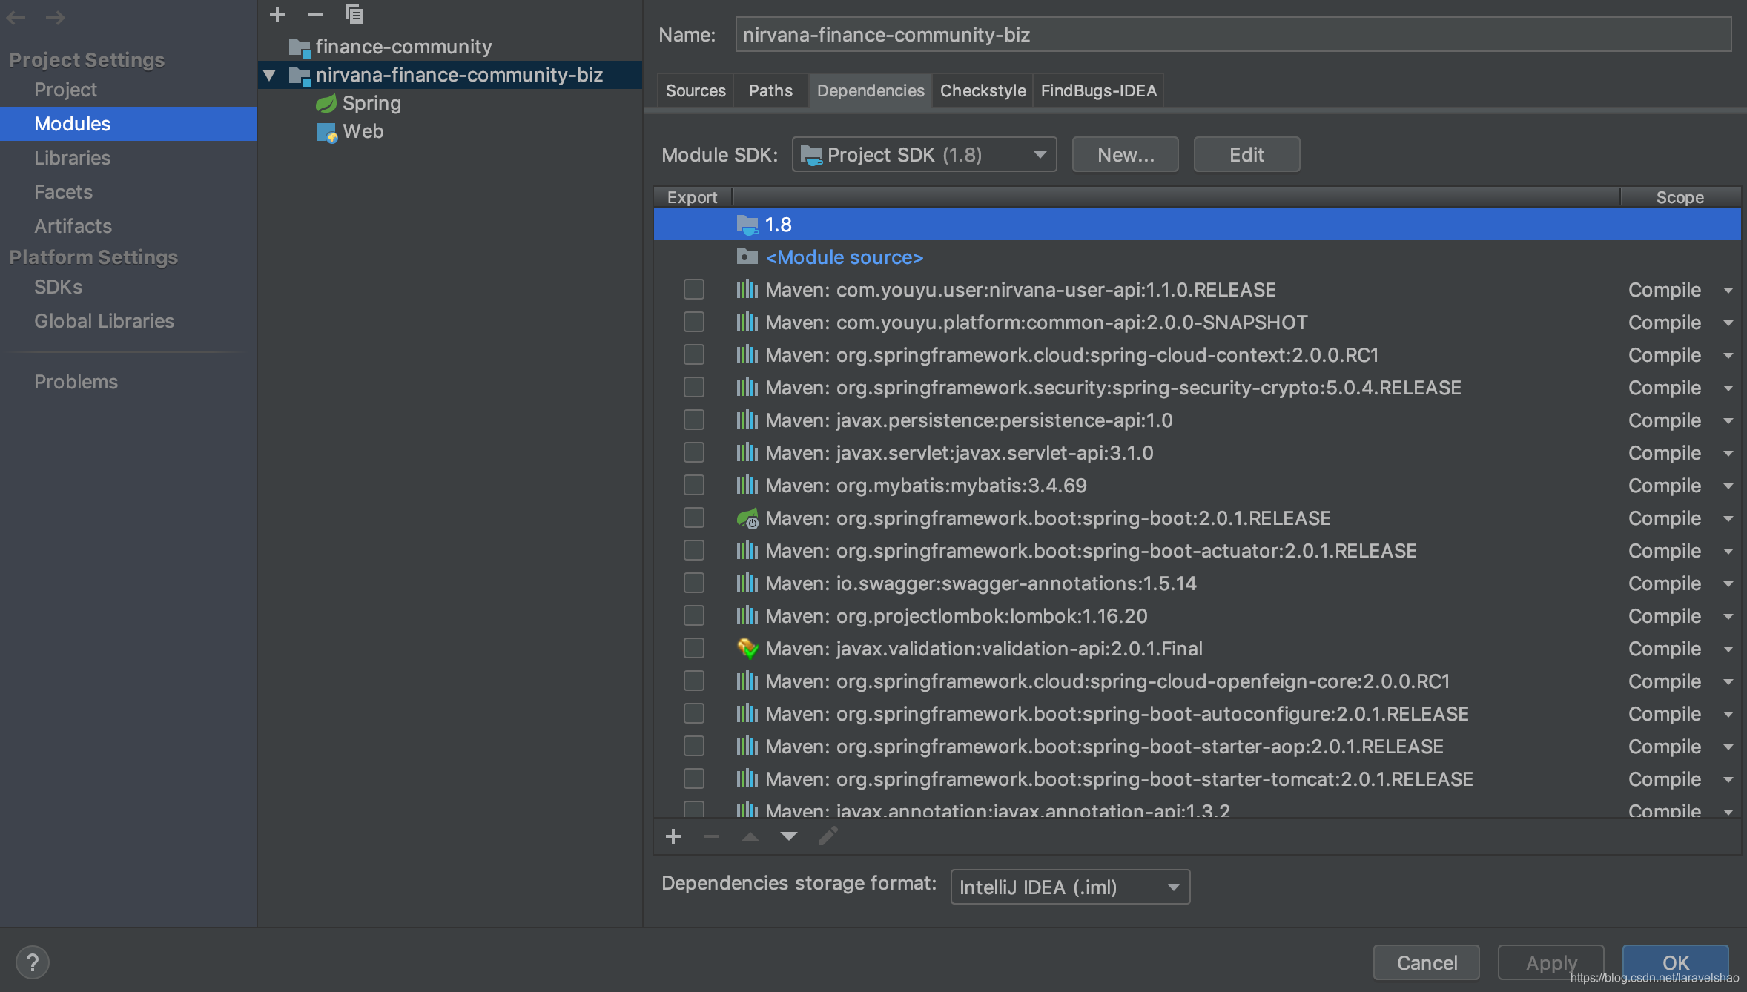
Task: Check export for spring-cloud-openfeign-core
Action: click(694, 681)
